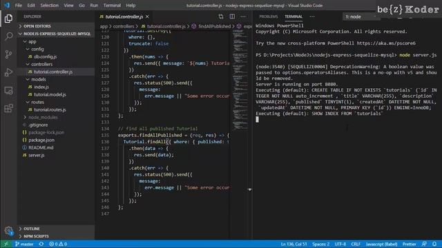Open the Run menu
The height and width of the screenshot is (248, 442).
pos(94,6)
